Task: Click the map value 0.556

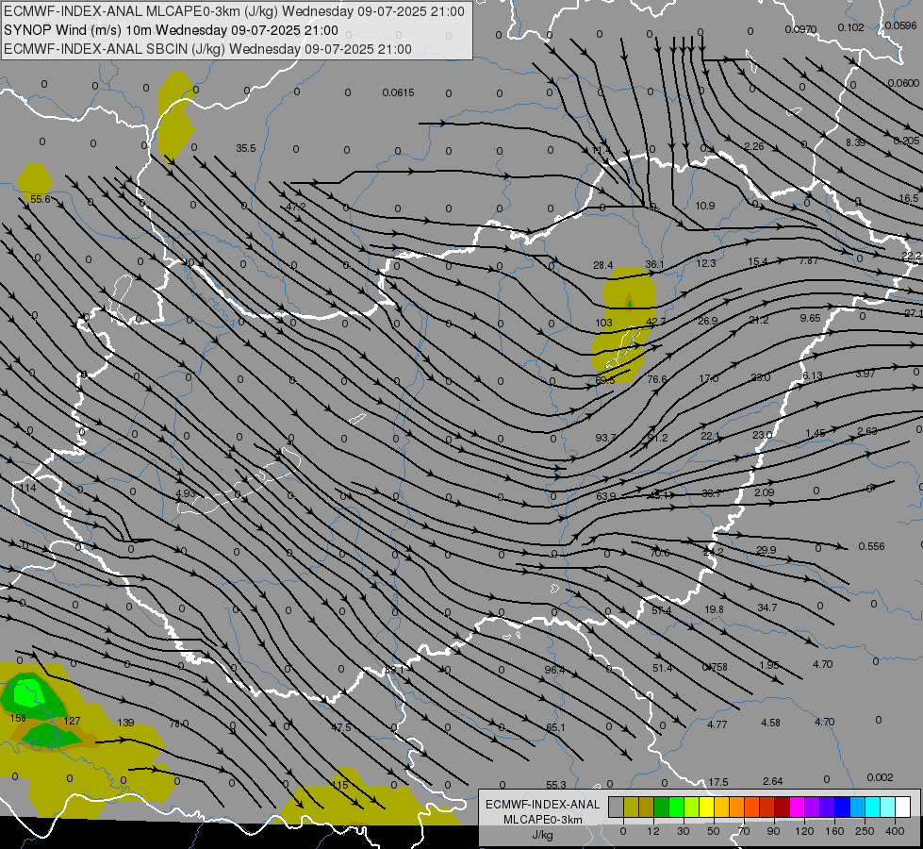Action: 871,546
